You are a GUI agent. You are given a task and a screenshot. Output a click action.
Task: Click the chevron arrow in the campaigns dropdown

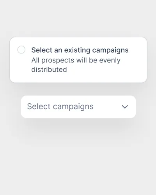coord(125,107)
